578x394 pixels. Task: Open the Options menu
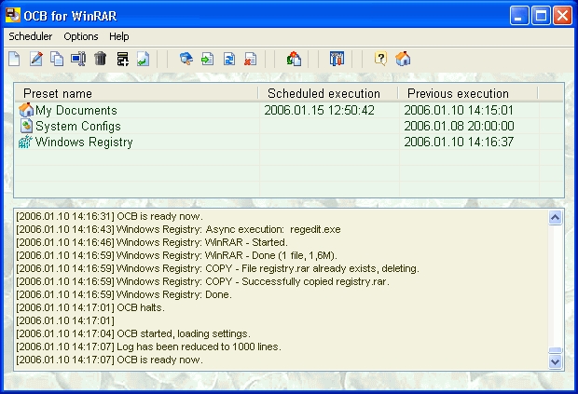pyautogui.click(x=81, y=36)
